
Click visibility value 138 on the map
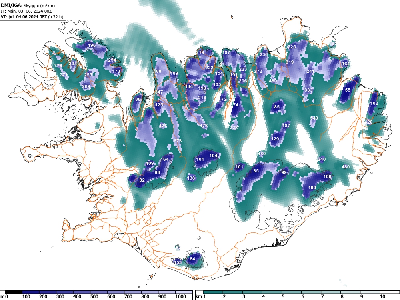tap(191, 178)
